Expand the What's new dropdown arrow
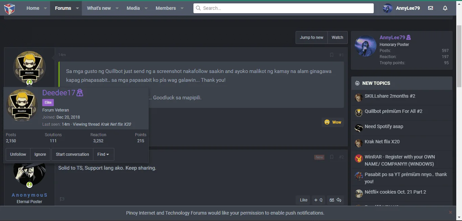 point(117,8)
